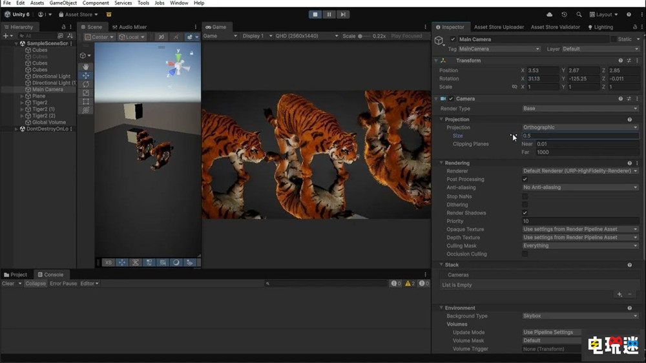Select the Rect tool in Scene toolbar
Viewport: 646px width, 363px height.
point(86,101)
